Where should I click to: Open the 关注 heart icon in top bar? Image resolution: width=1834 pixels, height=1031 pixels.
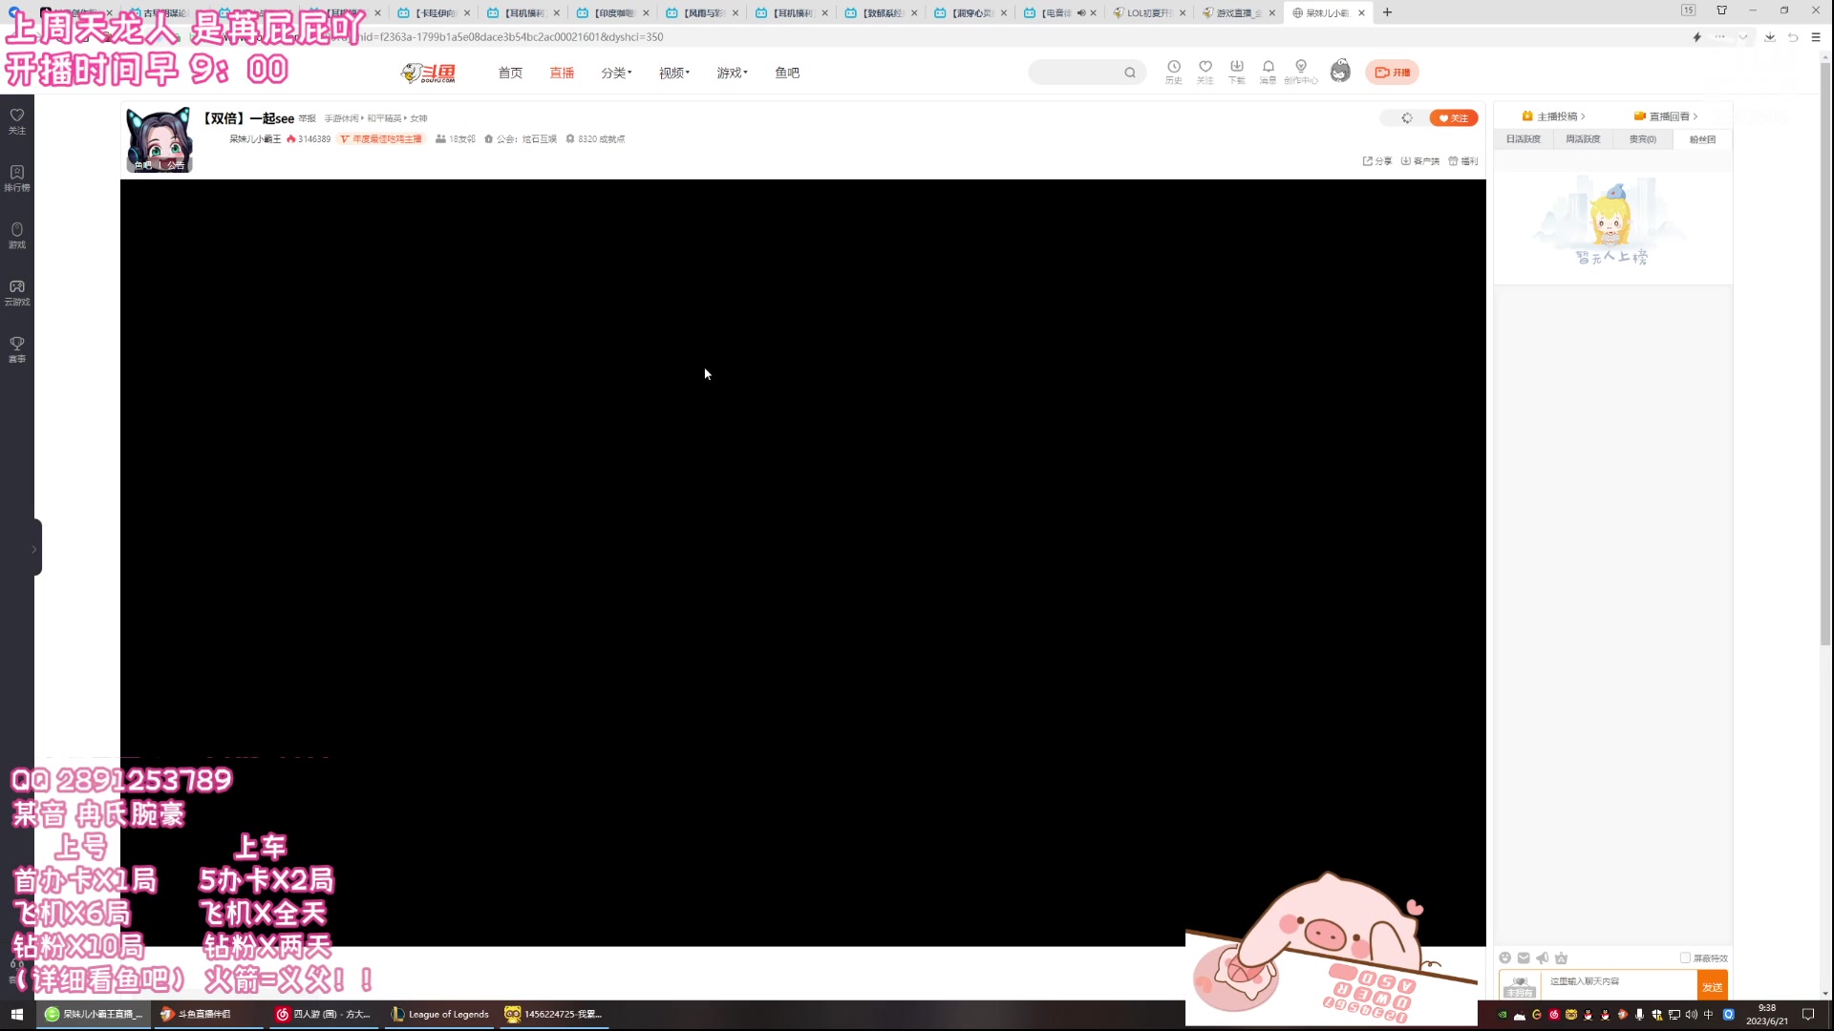(1205, 72)
